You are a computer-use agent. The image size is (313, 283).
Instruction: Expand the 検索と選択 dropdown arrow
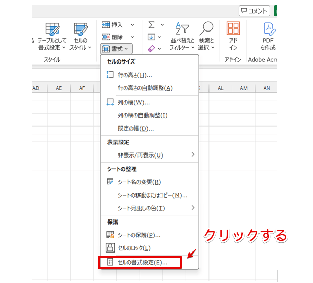click(213, 48)
